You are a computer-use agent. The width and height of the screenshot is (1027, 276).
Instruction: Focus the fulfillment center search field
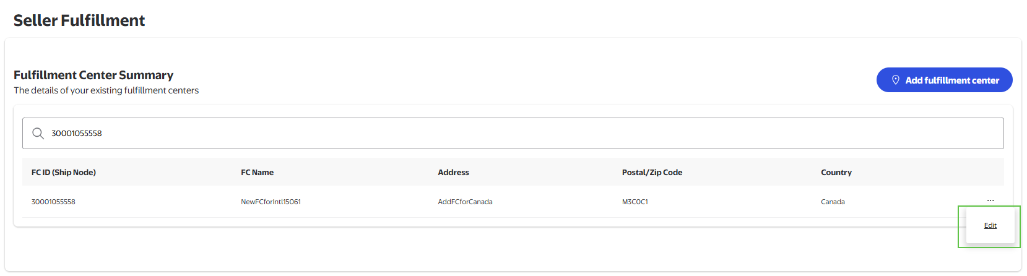coord(513,133)
